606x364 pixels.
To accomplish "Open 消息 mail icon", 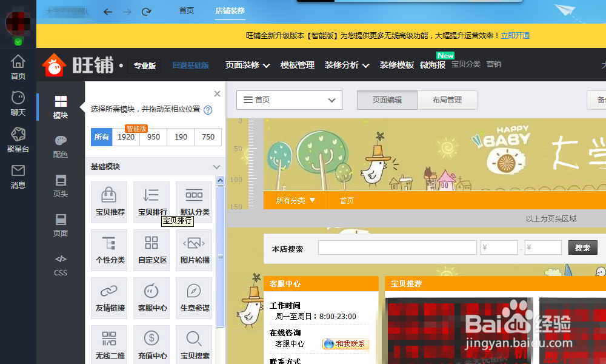I will [x=18, y=177].
